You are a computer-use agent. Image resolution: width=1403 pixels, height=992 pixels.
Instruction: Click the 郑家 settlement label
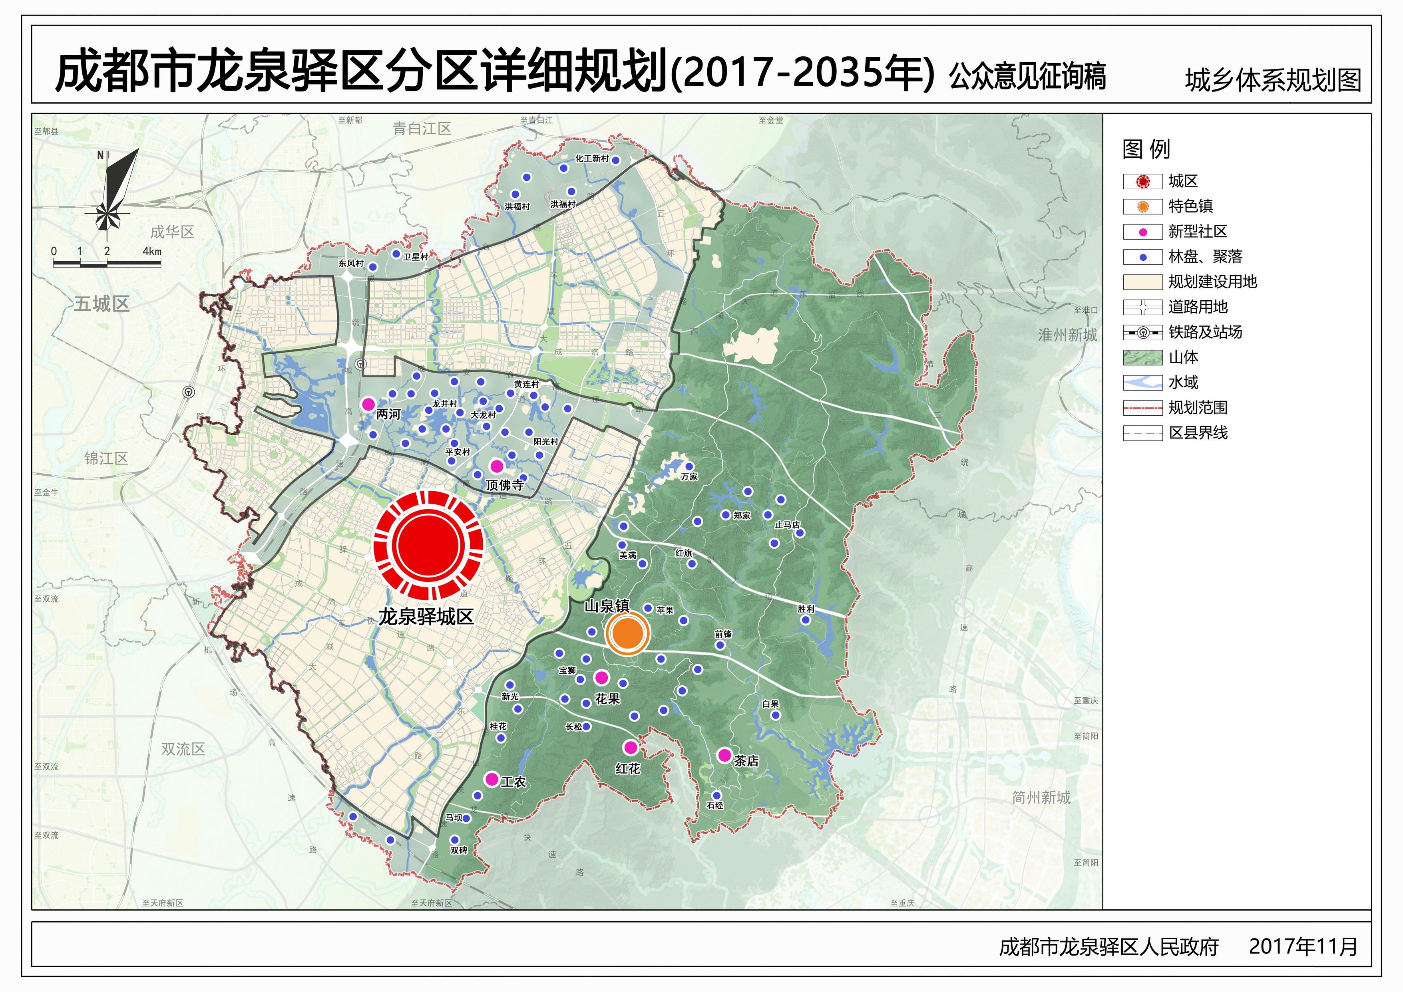742,516
